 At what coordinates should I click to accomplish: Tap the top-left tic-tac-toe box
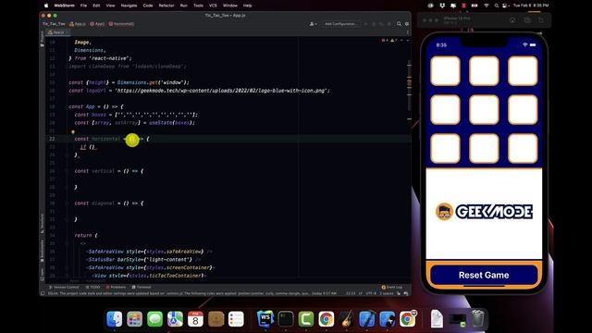tap(445, 70)
